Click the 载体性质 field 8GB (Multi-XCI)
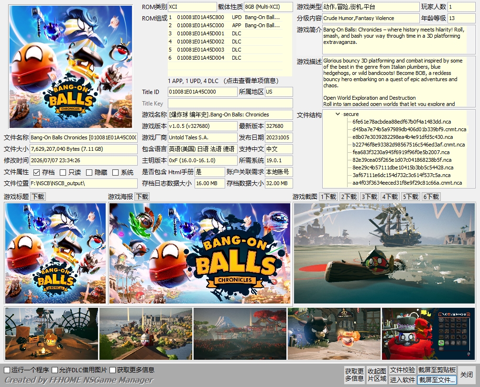The height and width of the screenshot is (387, 480). pyautogui.click(x=268, y=7)
